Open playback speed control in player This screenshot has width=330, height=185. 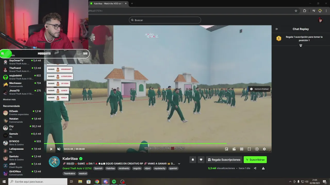[257, 149]
